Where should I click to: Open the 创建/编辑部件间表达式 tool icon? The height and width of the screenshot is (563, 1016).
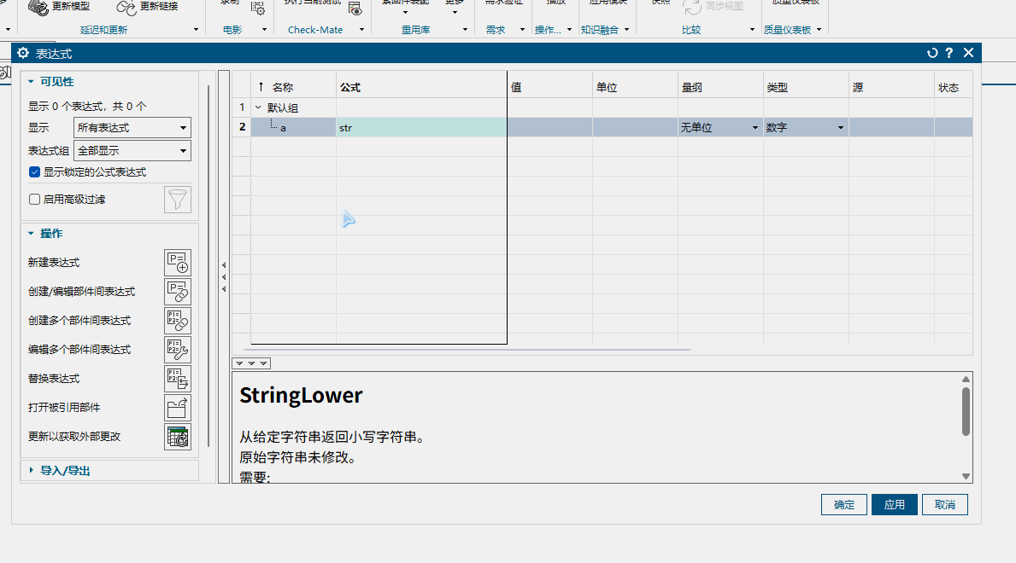(x=178, y=292)
